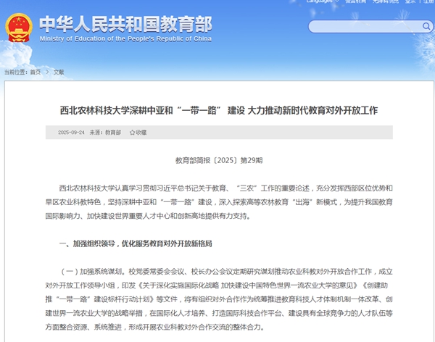Screen dimensions: 435x342
Task: Click the 收藏 star icon
Action: 131,133
